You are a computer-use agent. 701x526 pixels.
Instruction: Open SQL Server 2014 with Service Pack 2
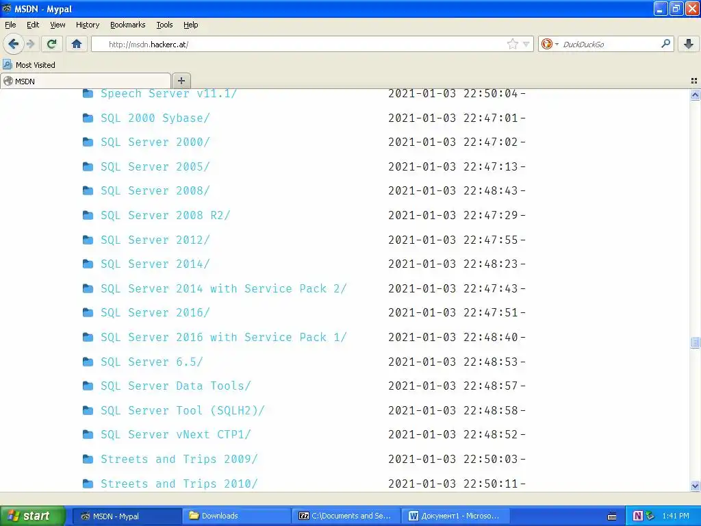[x=224, y=288]
